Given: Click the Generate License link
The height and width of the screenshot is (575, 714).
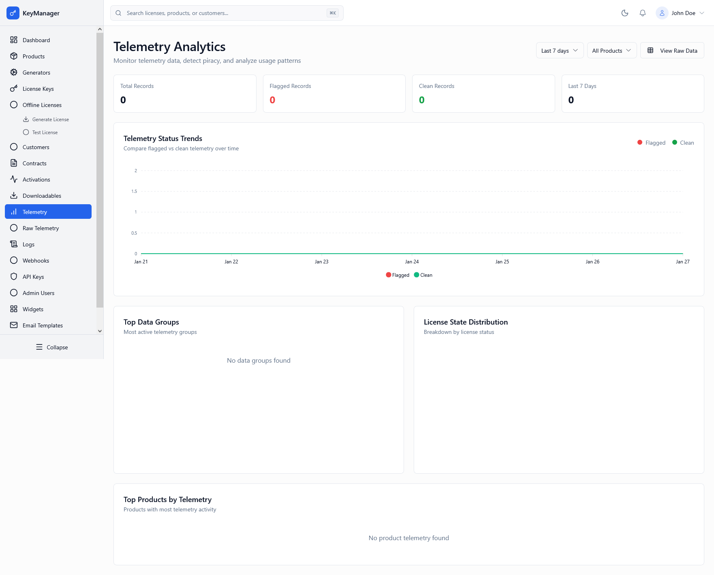Looking at the screenshot, I should pyautogui.click(x=50, y=119).
